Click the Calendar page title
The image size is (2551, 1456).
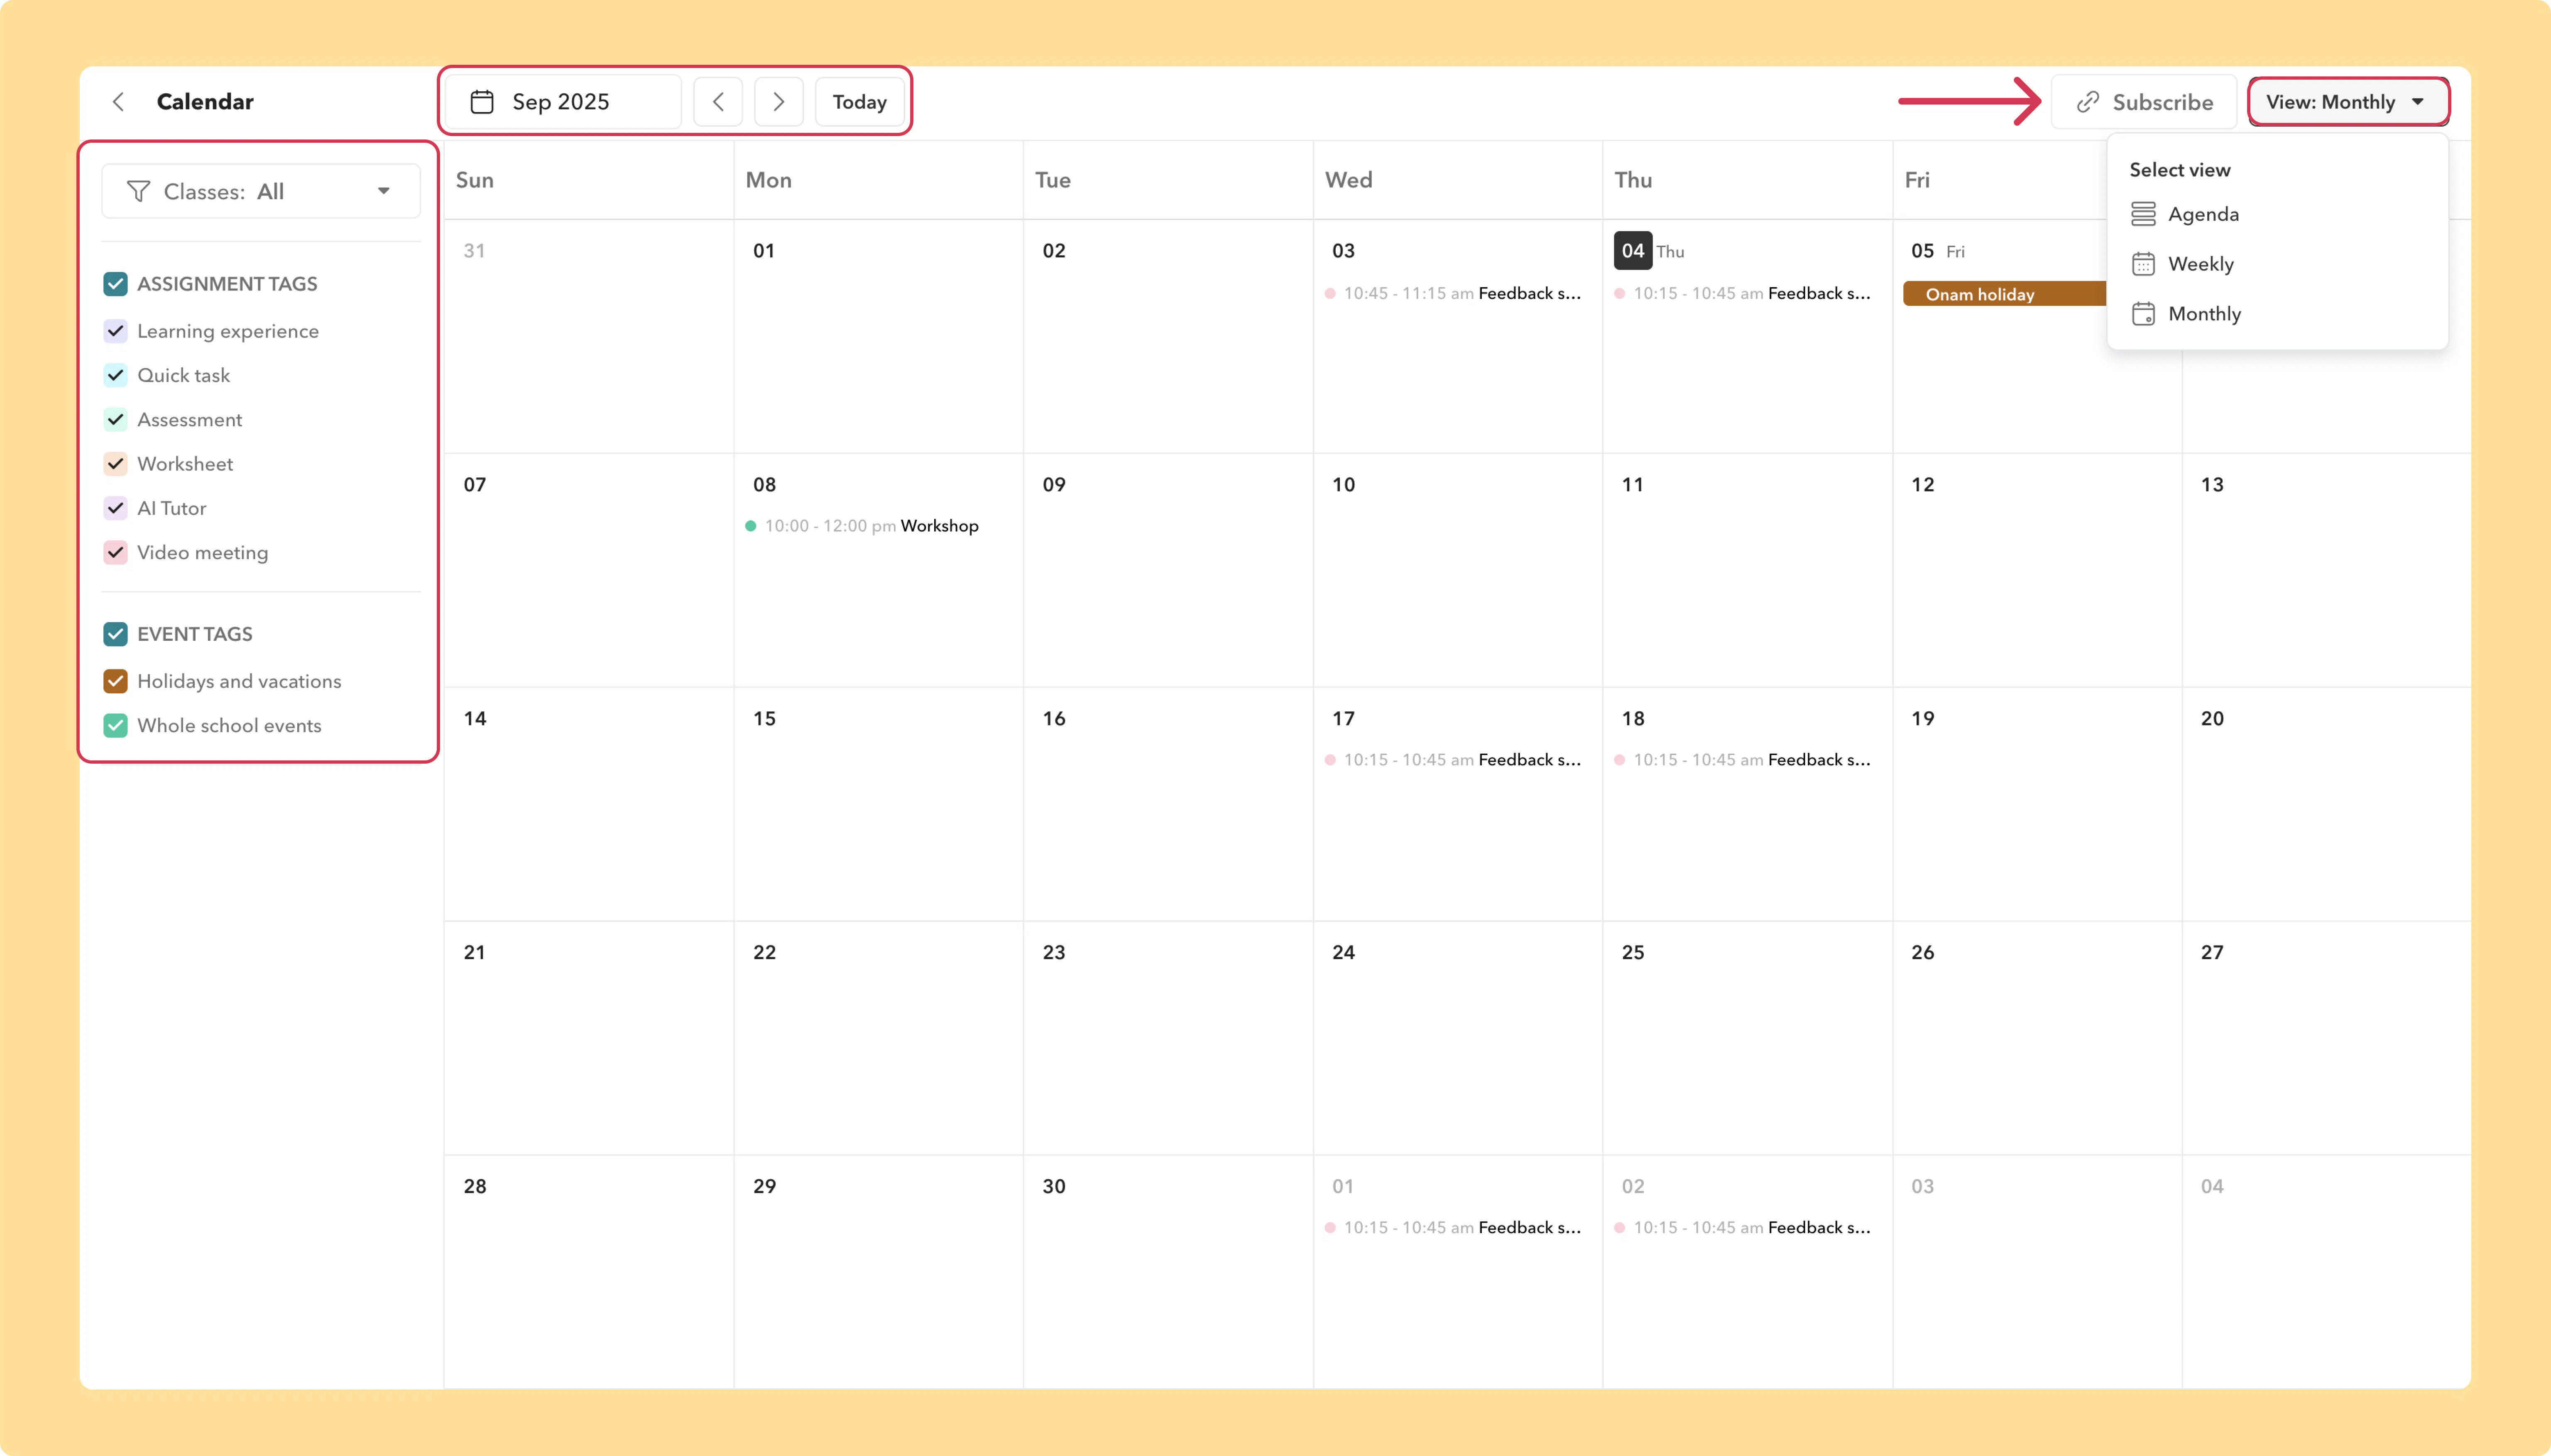[x=205, y=102]
